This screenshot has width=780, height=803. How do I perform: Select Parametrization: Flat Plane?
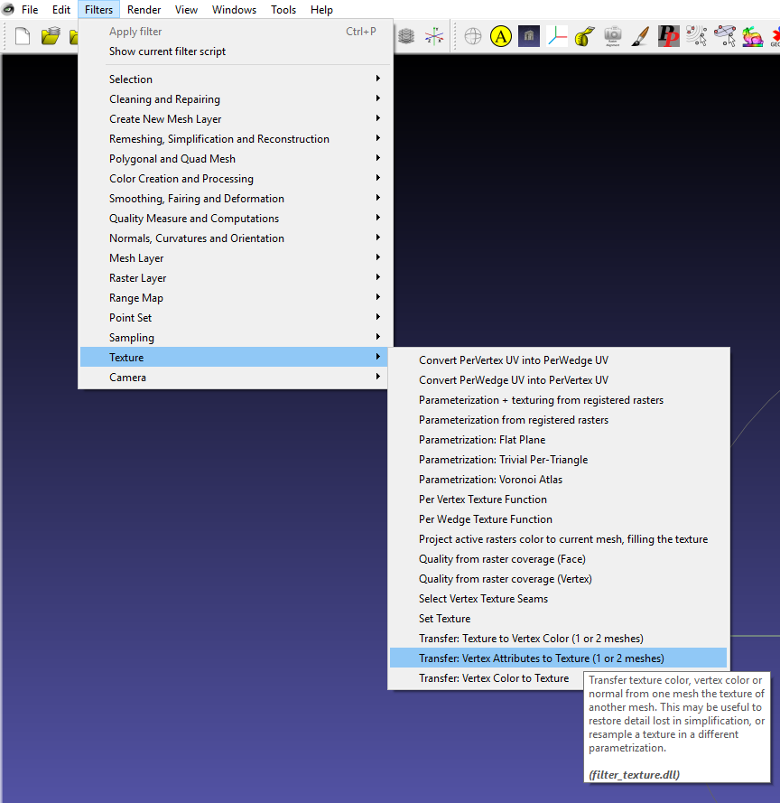pyautogui.click(x=559, y=439)
